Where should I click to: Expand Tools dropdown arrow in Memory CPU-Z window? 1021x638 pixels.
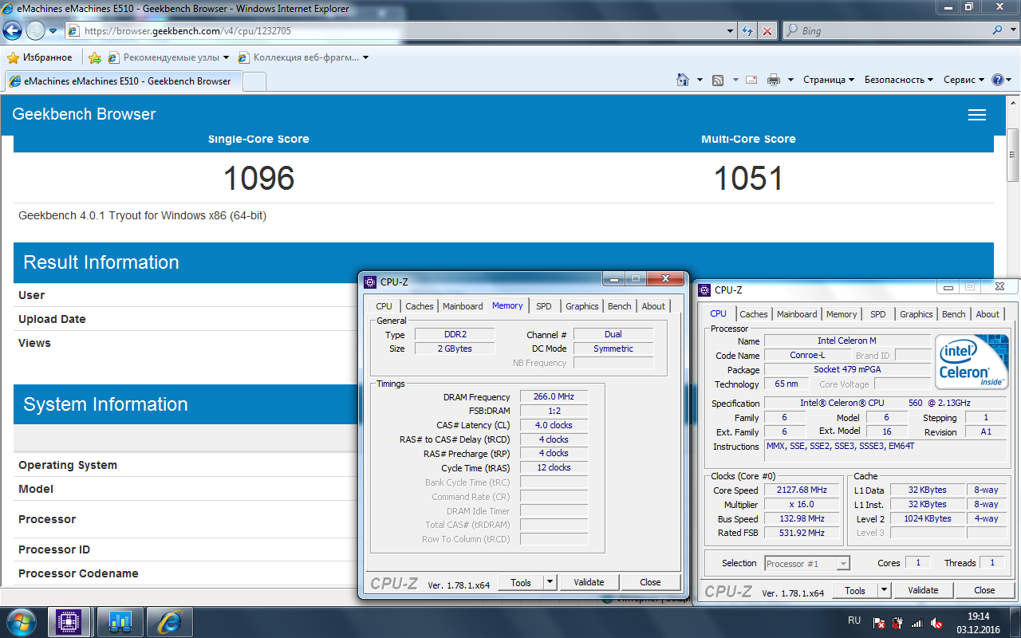pyautogui.click(x=550, y=582)
